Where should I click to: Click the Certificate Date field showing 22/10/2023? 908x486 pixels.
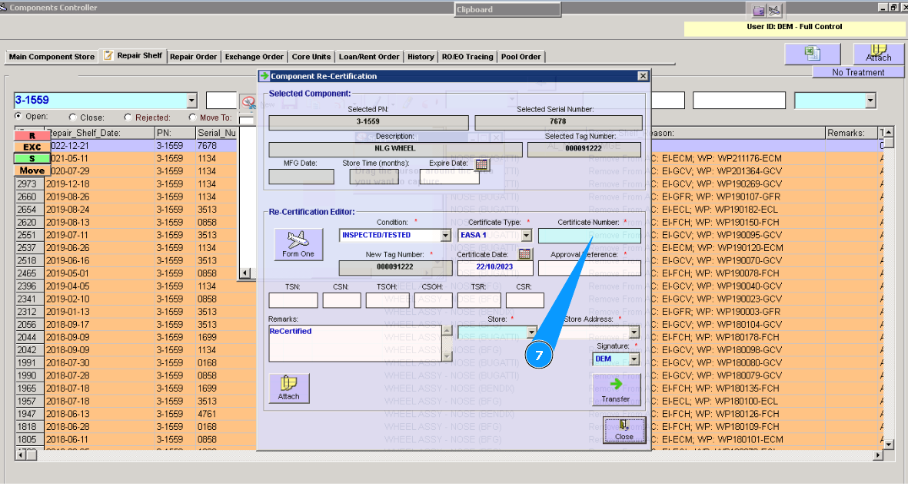(495, 267)
